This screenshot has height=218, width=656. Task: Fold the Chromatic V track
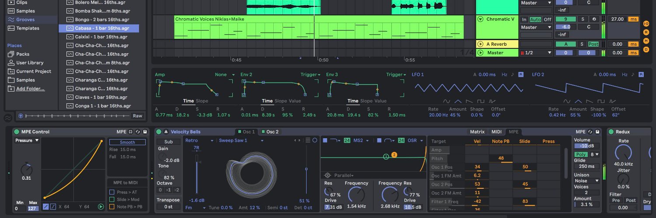tap(480, 19)
